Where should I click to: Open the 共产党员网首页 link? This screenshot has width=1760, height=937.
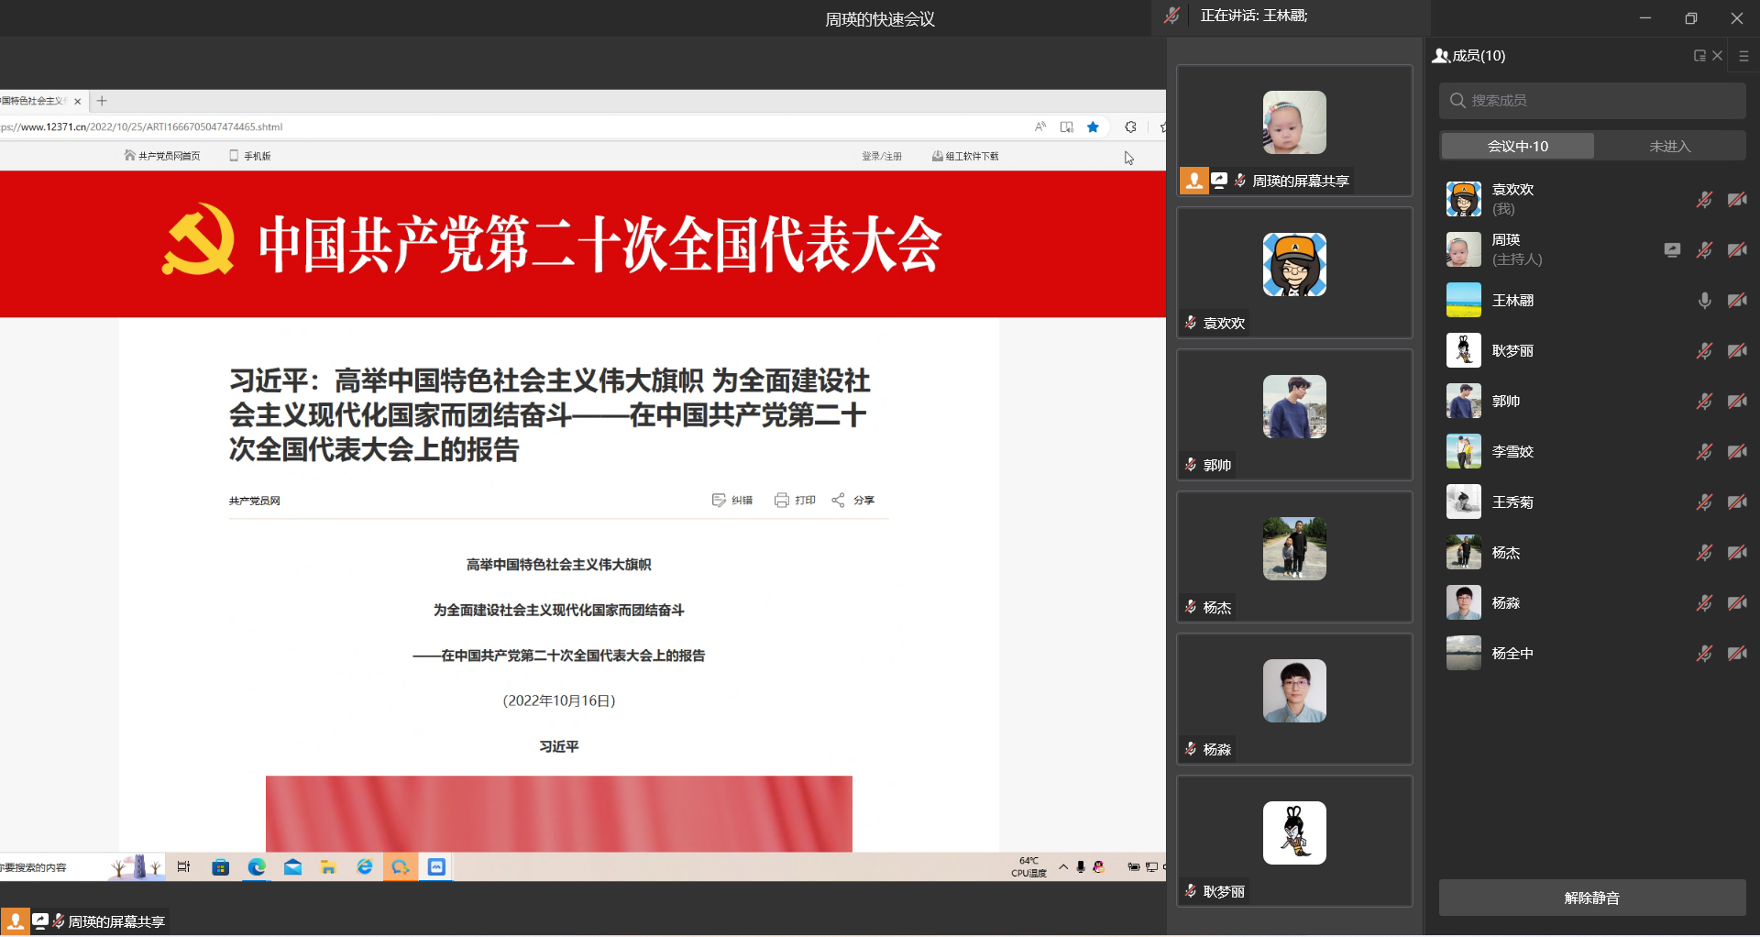162,156
